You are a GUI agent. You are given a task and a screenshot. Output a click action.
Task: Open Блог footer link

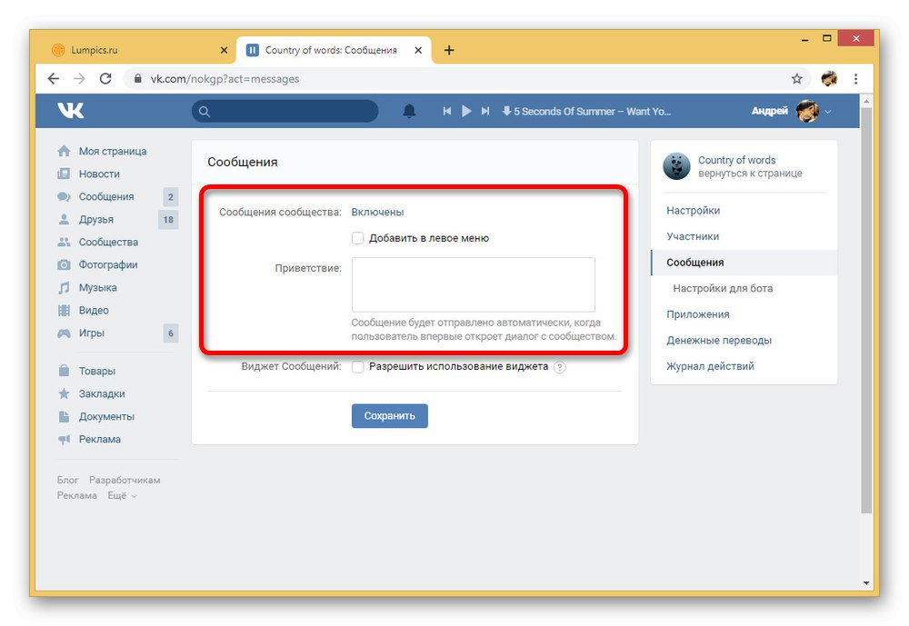[67, 480]
